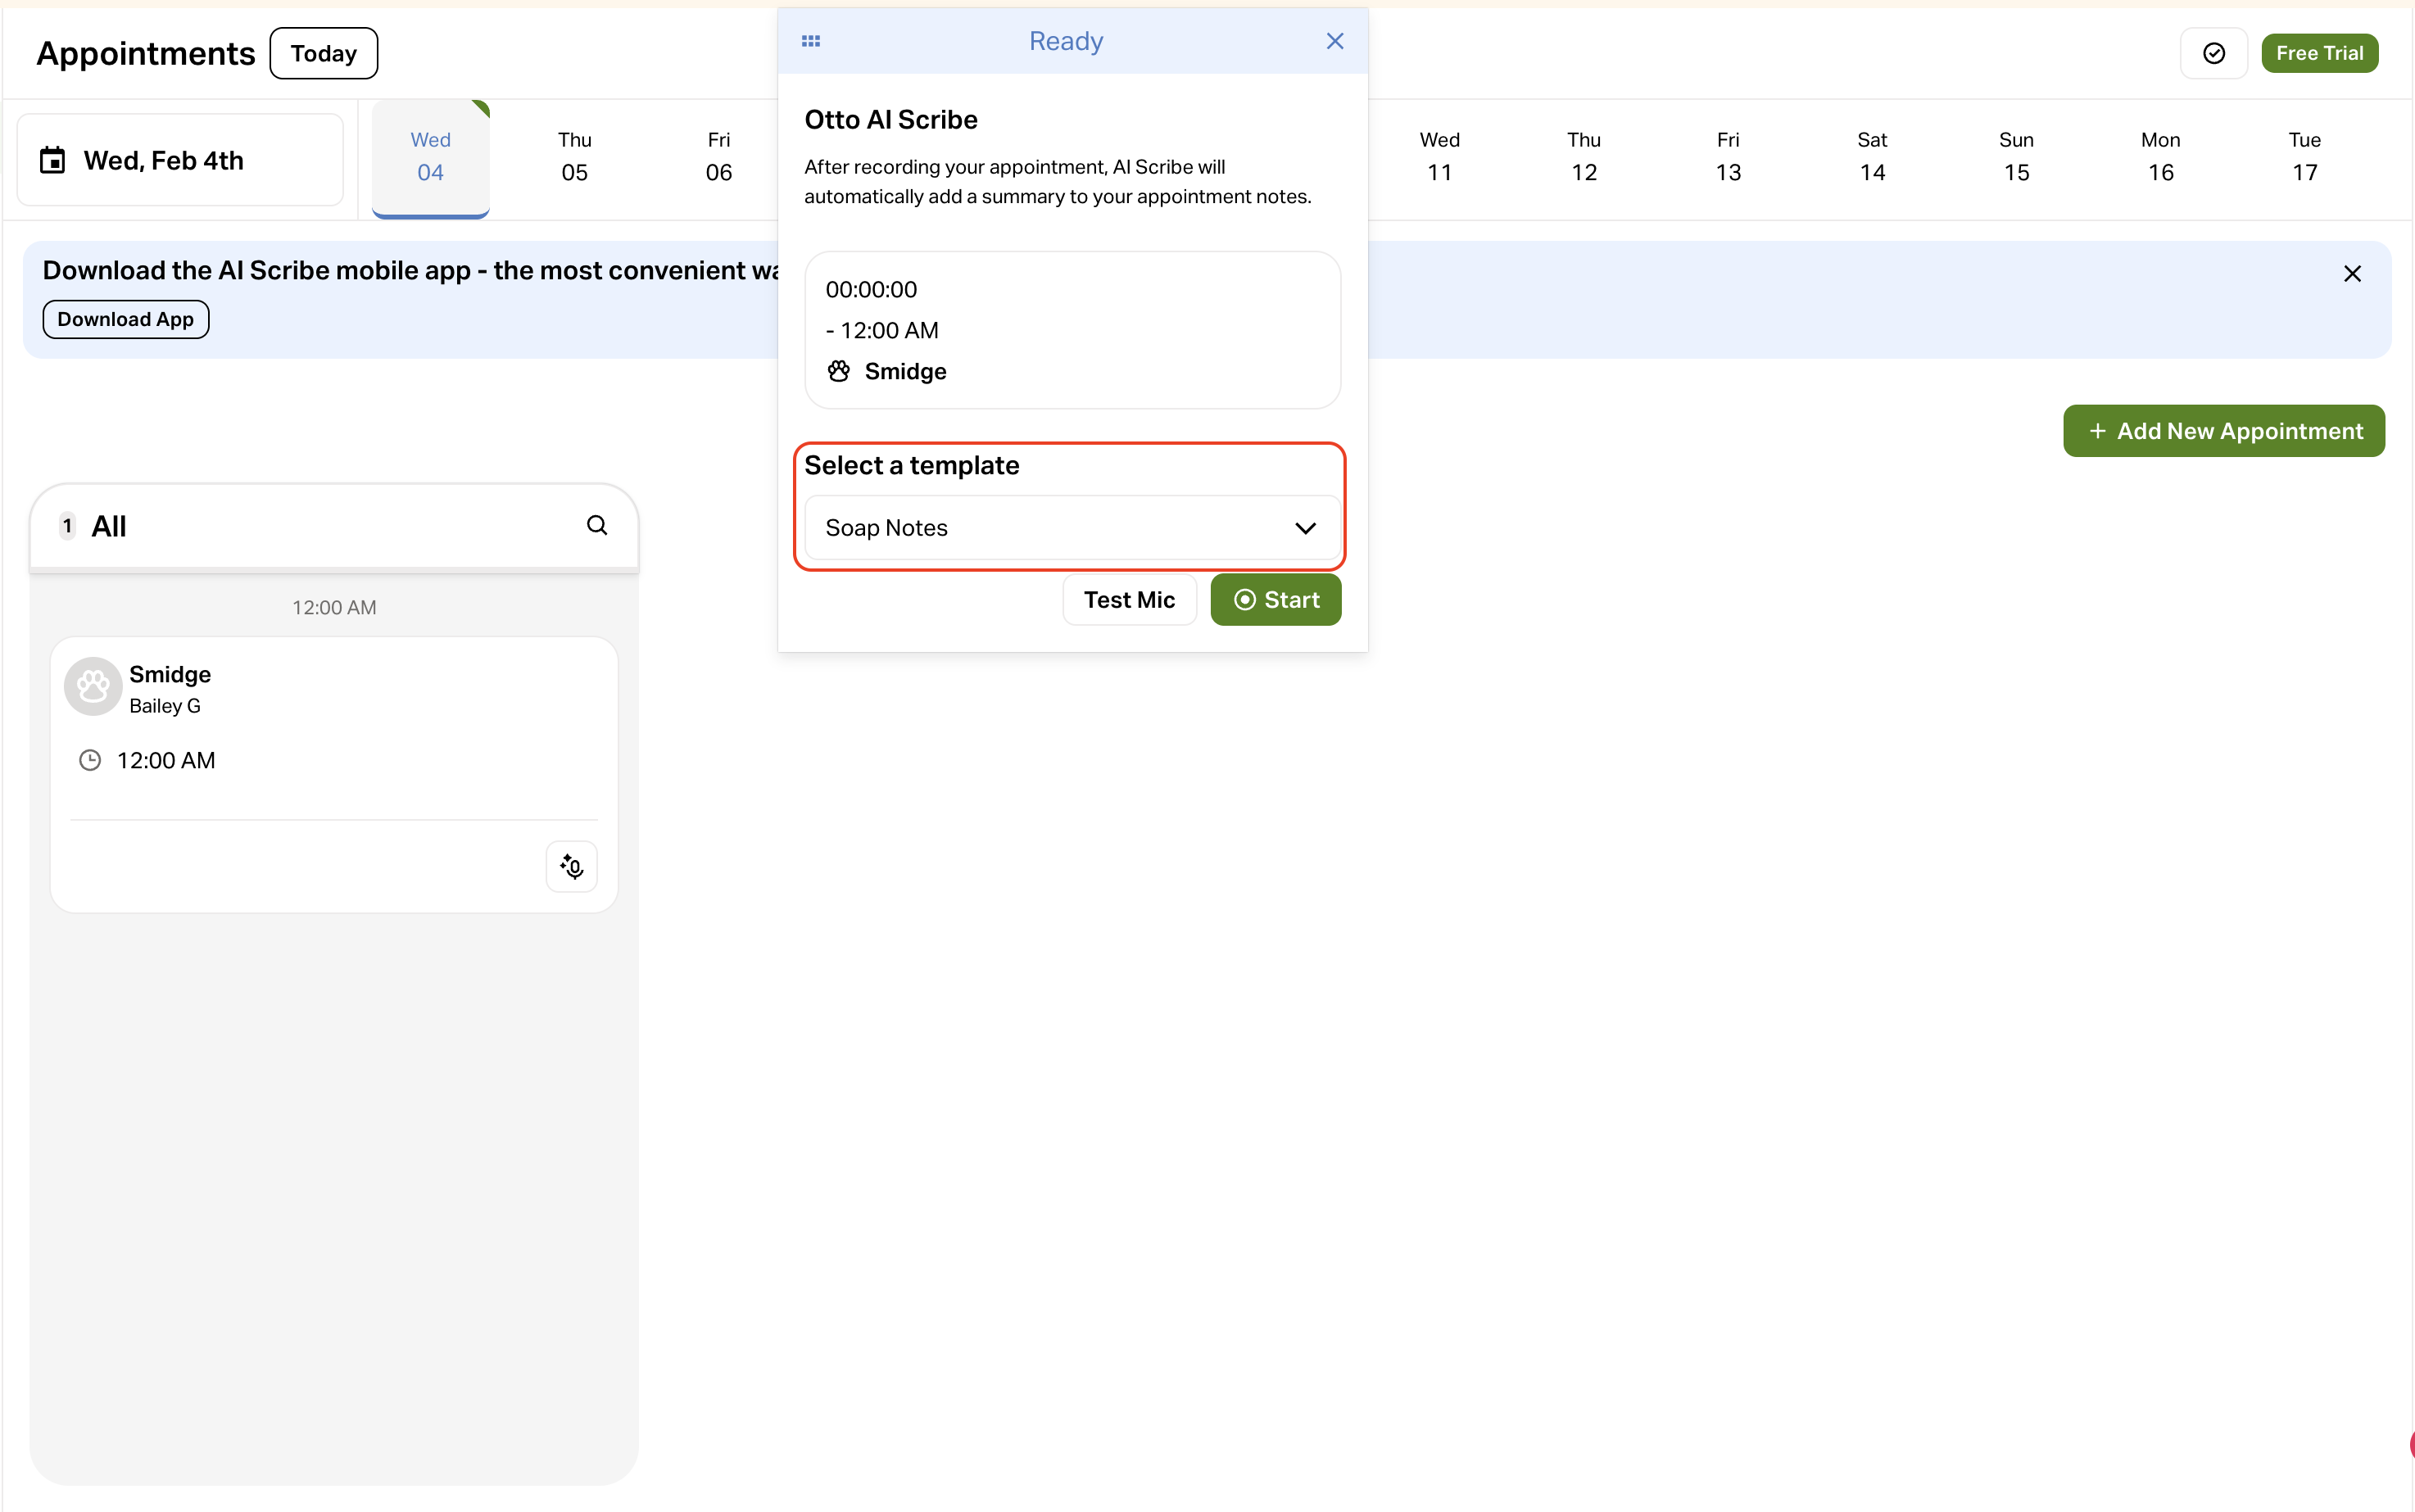Viewport: 2415px width, 1512px height.
Task: Jump to Today in appointments
Action: [x=323, y=53]
